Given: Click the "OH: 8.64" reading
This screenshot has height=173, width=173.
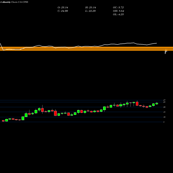Looking at the screenshot, I should coord(118,11).
